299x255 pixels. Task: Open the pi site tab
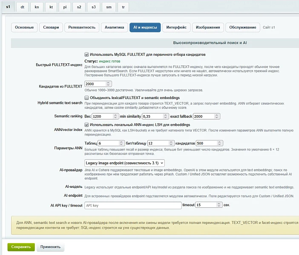coord(65,7)
